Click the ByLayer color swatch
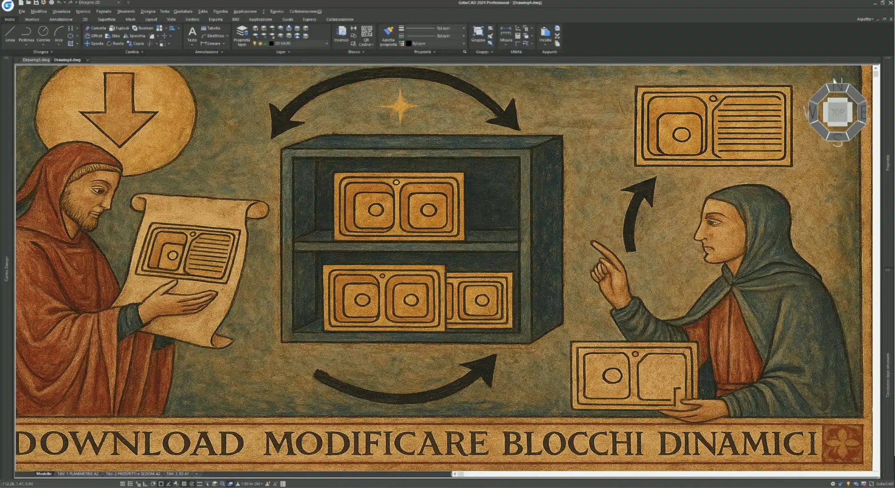Screen dimensions: 895x488 click(x=409, y=43)
